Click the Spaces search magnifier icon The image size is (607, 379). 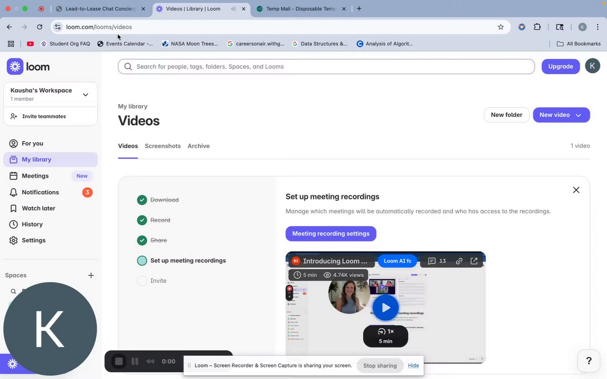13,291
